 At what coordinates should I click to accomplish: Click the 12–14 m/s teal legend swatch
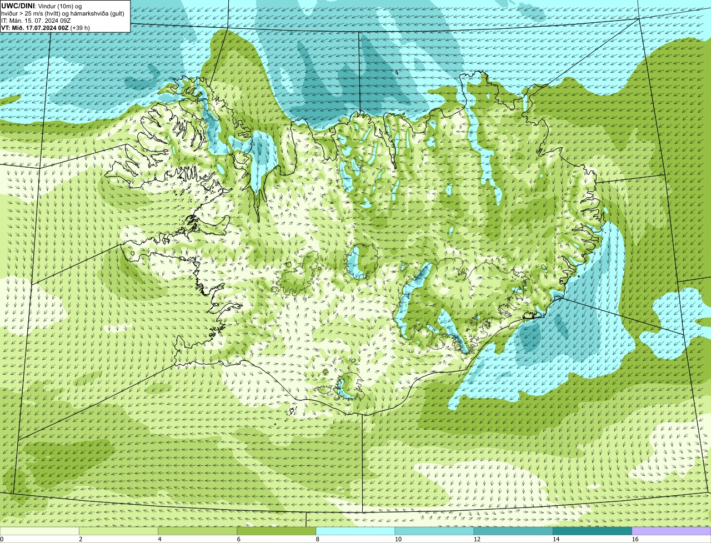(513, 531)
